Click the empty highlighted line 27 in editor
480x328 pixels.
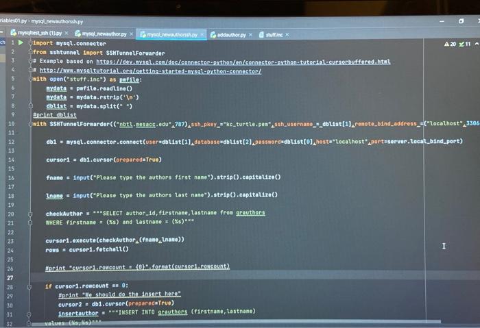tap(254, 277)
